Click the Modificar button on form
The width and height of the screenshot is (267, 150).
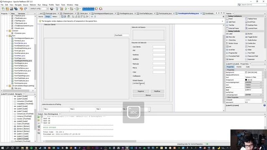coord(157,91)
